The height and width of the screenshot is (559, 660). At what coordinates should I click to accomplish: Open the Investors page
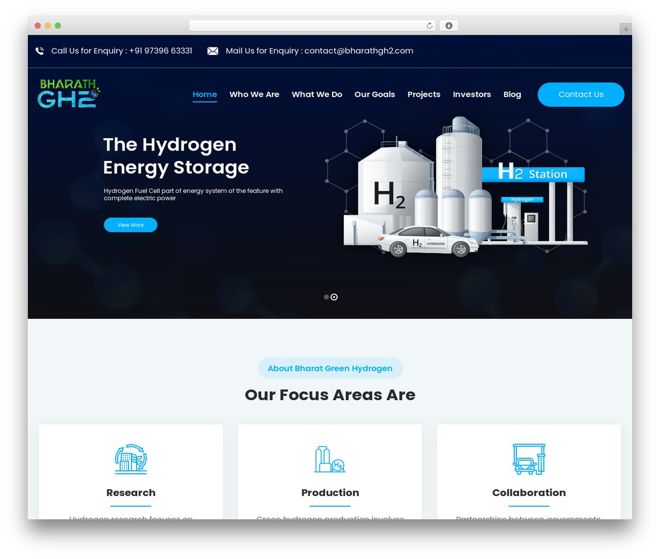472,94
